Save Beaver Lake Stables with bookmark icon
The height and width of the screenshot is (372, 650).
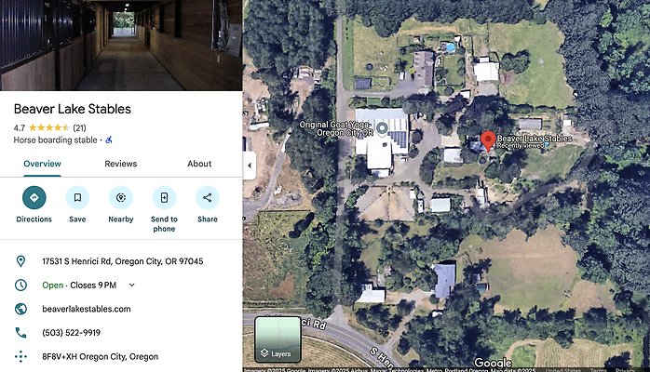[77, 198]
